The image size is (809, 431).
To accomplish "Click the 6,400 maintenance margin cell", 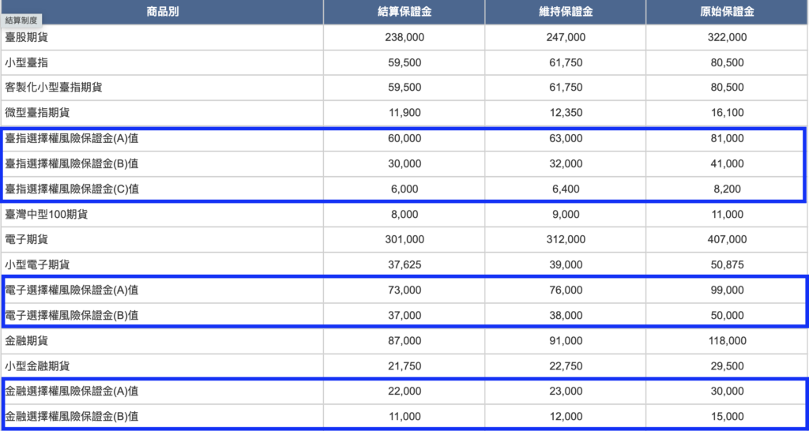I will 566,189.
